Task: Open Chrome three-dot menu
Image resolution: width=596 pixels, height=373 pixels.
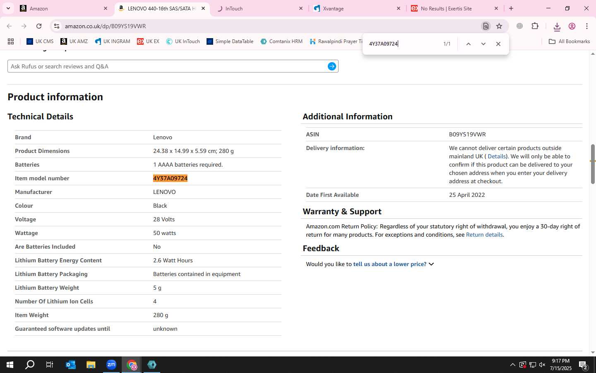Action: click(587, 26)
